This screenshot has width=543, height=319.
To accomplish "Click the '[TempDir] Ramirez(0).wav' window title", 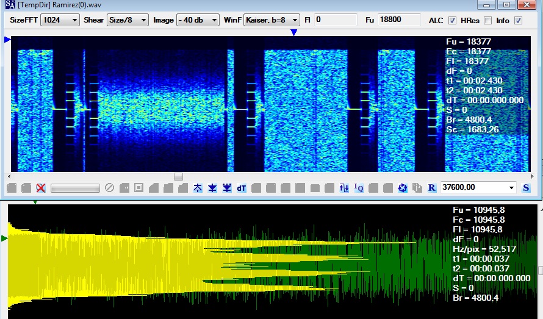I will point(59,5).
